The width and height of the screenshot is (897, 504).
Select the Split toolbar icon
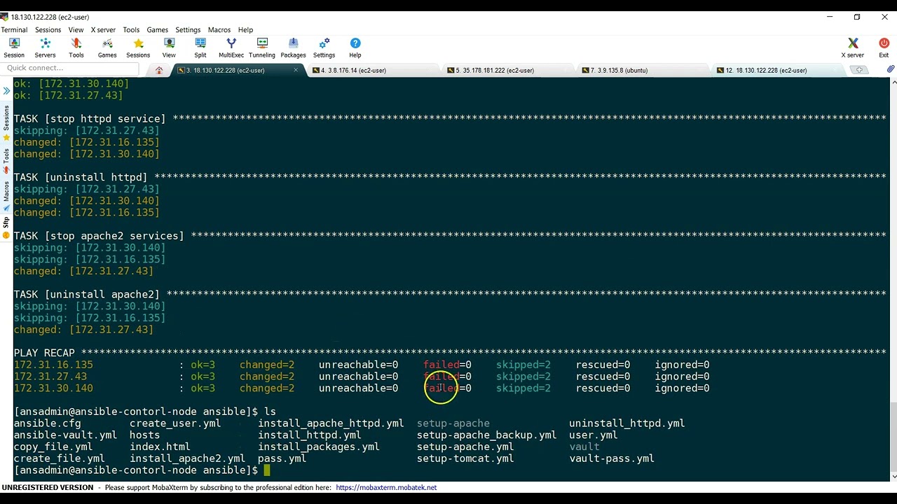200,48
